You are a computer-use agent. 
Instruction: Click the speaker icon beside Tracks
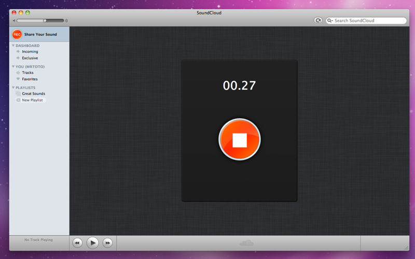(18, 73)
